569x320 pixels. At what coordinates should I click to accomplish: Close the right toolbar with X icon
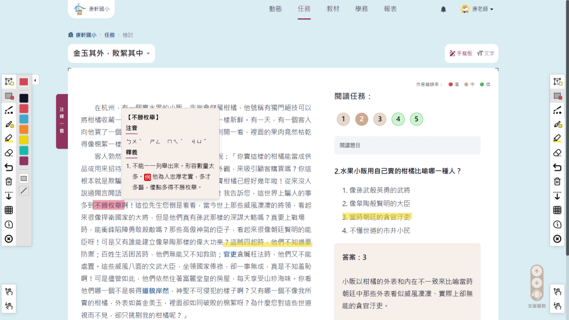coord(557,239)
